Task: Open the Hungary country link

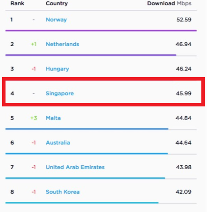Action: pos(57,69)
